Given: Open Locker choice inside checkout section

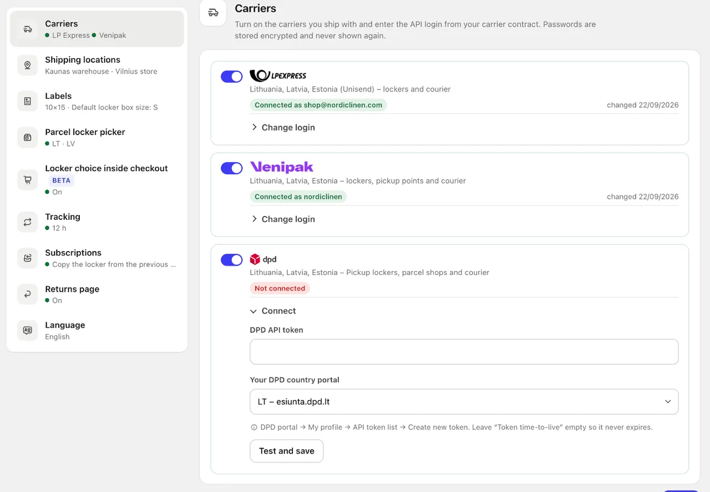Looking at the screenshot, I should (97, 179).
